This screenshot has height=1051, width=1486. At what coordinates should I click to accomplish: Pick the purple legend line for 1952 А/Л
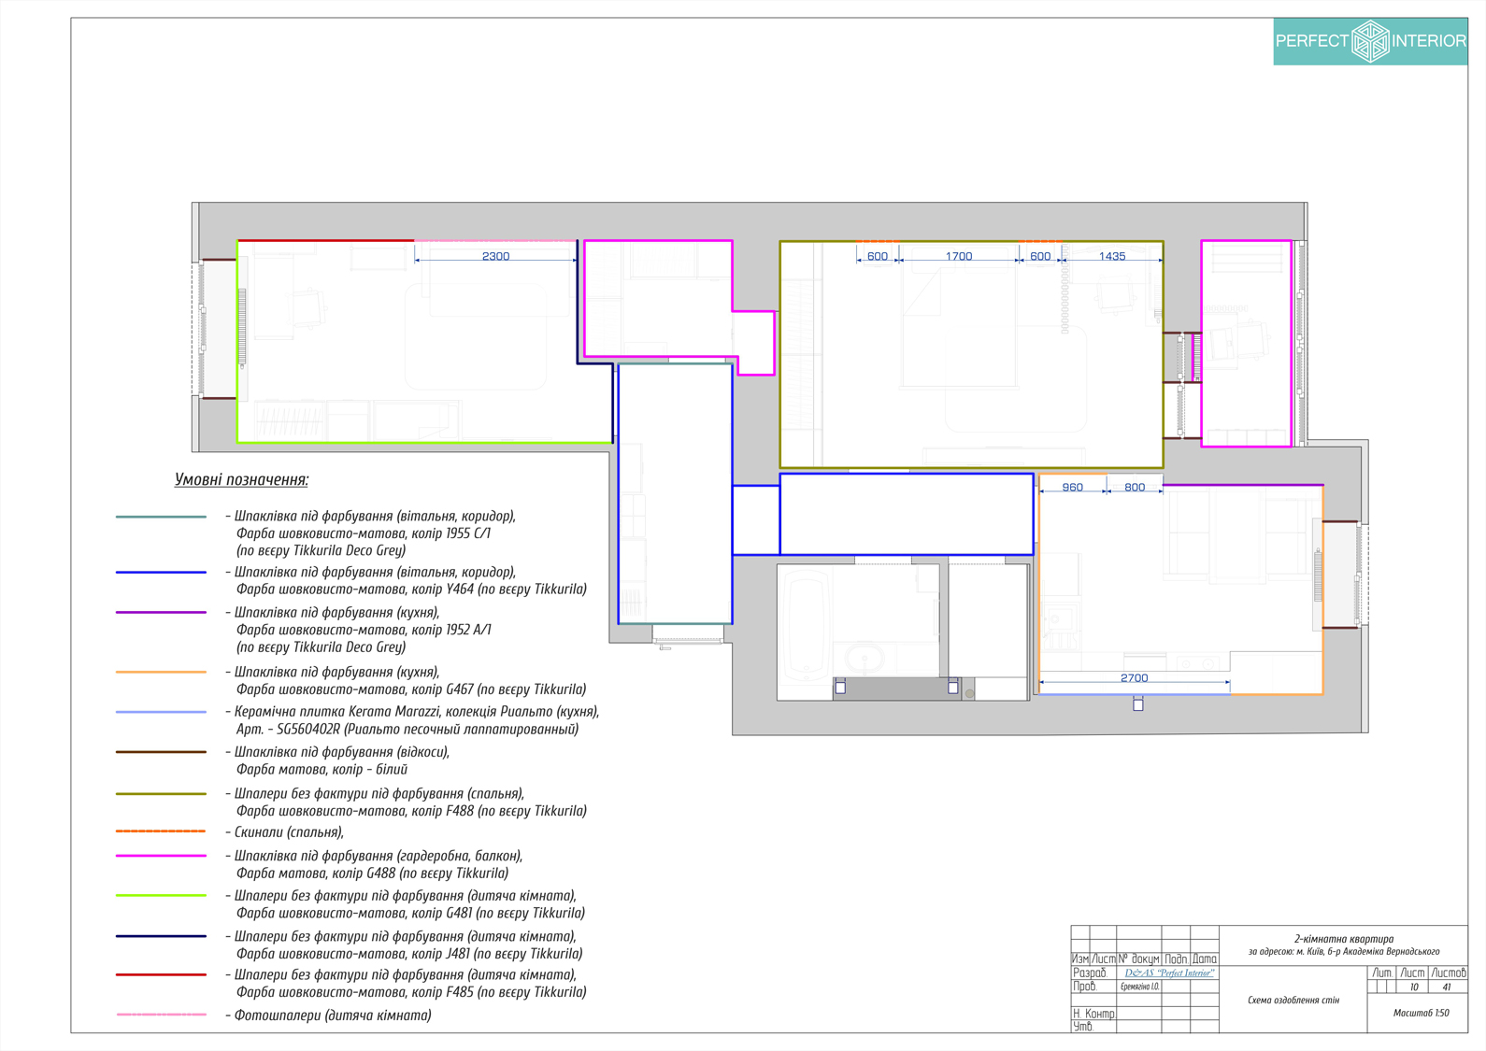161,613
